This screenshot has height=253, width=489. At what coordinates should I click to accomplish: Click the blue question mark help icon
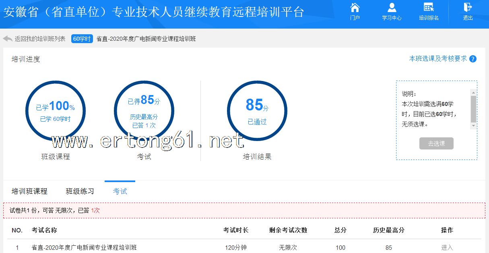(x=473, y=59)
